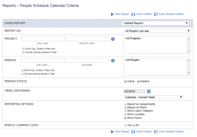The height and width of the screenshot is (137, 197).
Task: Enable Show Labor Category checkbox
Action: [x=125, y=111]
